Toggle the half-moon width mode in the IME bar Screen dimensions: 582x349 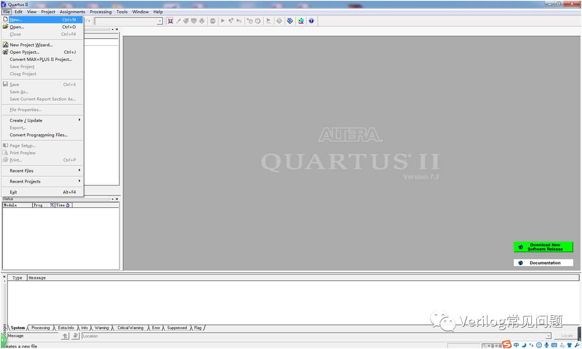point(524,345)
